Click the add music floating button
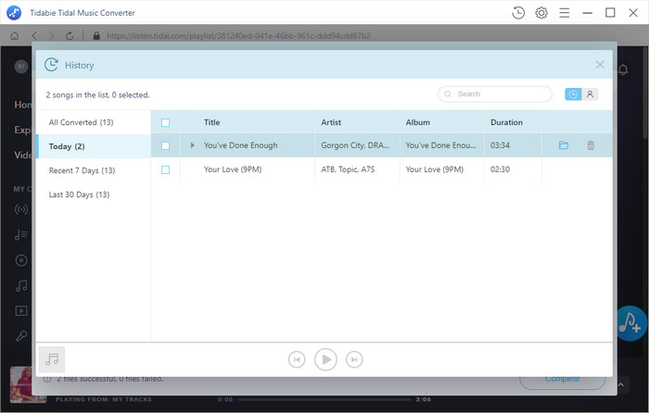This screenshot has height=413, width=649. pyautogui.click(x=630, y=324)
